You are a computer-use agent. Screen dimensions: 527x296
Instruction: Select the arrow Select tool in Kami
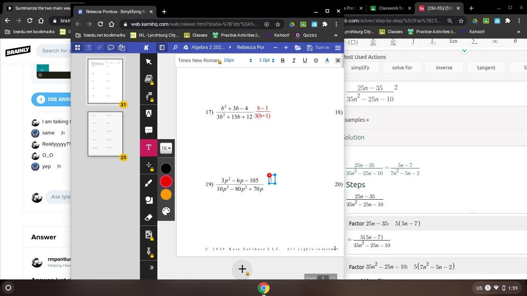(149, 62)
